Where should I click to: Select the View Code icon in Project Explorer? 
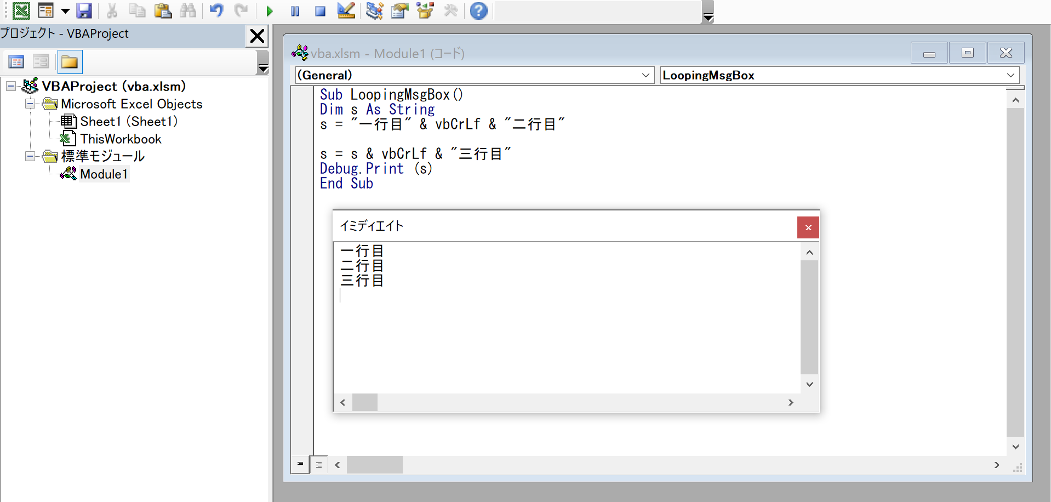pyautogui.click(x=16, y=61)
